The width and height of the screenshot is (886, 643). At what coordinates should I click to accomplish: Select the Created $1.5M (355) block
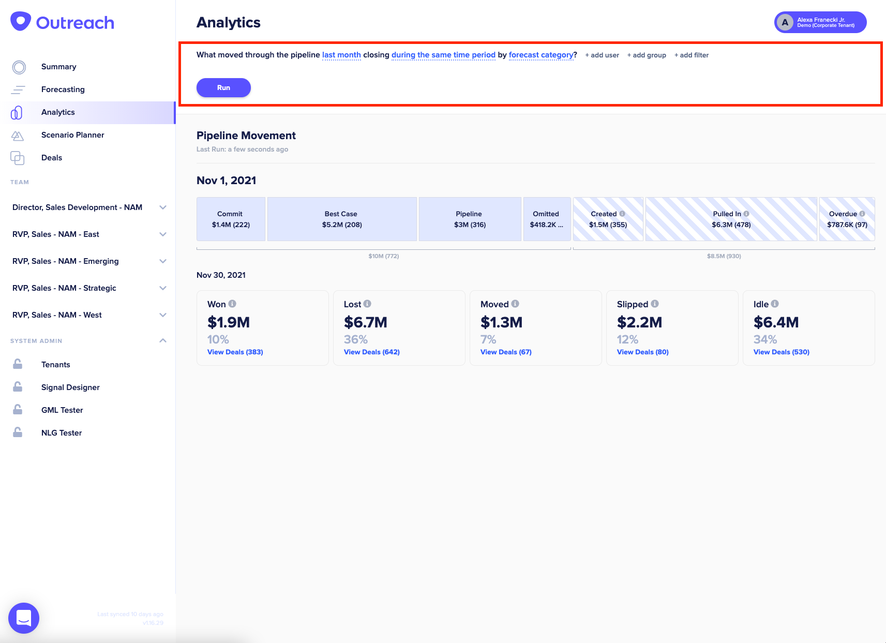608,219
